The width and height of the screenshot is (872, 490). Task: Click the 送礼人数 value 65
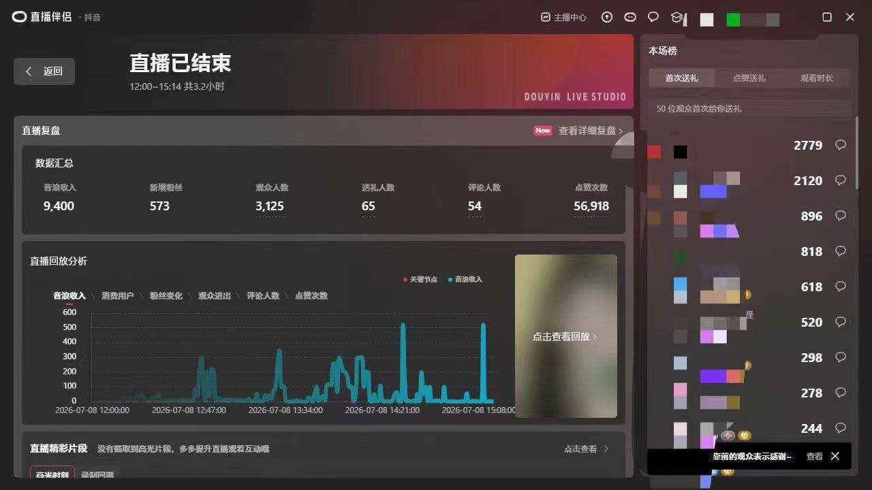369,206
